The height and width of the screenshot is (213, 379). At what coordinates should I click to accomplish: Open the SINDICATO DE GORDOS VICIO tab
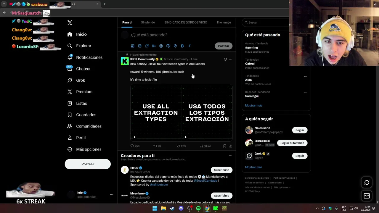click(x=186, y=22)
